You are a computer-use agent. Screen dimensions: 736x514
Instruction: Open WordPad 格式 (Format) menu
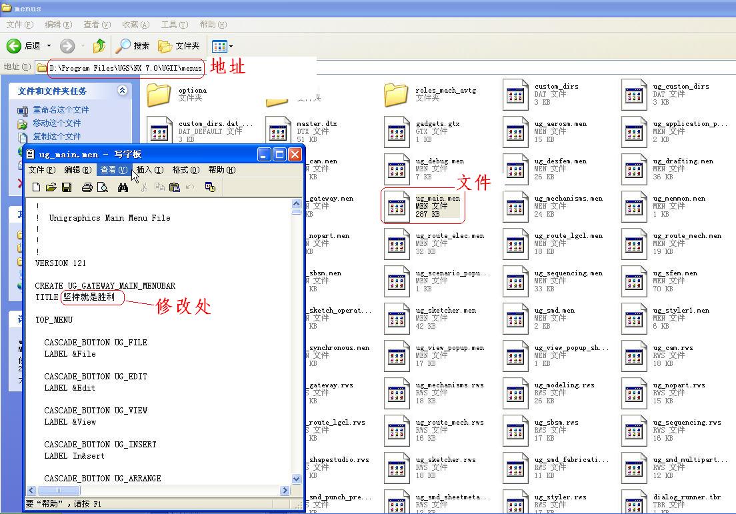[x=186, y=169]
